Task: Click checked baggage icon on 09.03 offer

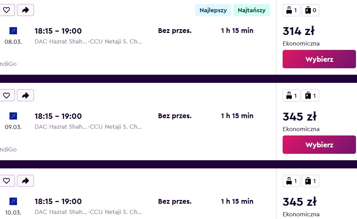Action: (310, 96)
